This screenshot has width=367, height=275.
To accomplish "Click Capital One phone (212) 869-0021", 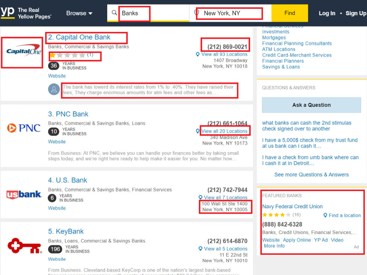I will tap(227, 47).
